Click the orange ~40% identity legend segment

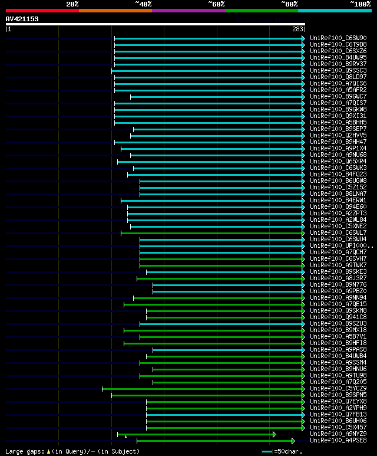(x=115, y=11)
